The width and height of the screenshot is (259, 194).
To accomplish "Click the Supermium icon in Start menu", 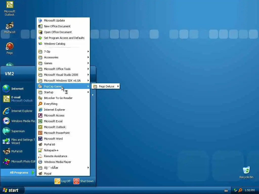I will [x=6, y=131].
